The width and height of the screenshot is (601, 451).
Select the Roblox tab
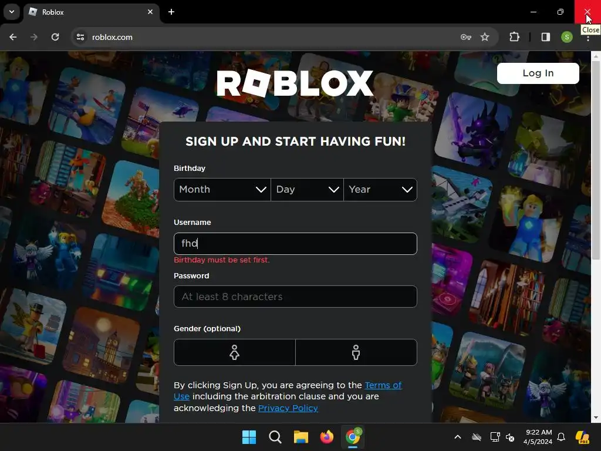[x=92, y=12]
